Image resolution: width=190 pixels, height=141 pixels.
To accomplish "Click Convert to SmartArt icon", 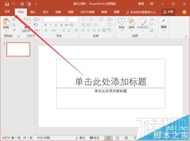I will (110, 30).
